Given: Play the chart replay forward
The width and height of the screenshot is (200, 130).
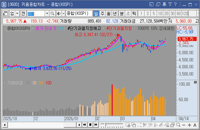Looking at the screenshot, I should [x=79, y=125].
